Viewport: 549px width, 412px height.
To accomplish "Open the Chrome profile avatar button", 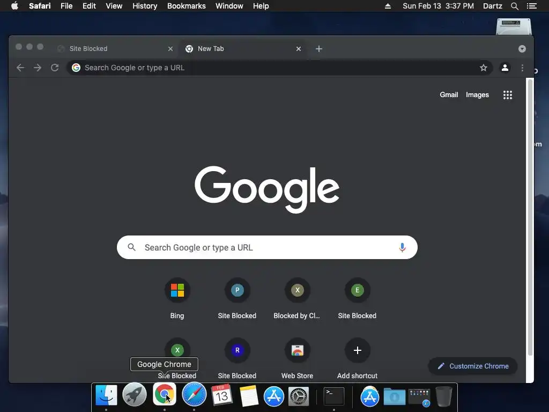I will click(505, 68).
